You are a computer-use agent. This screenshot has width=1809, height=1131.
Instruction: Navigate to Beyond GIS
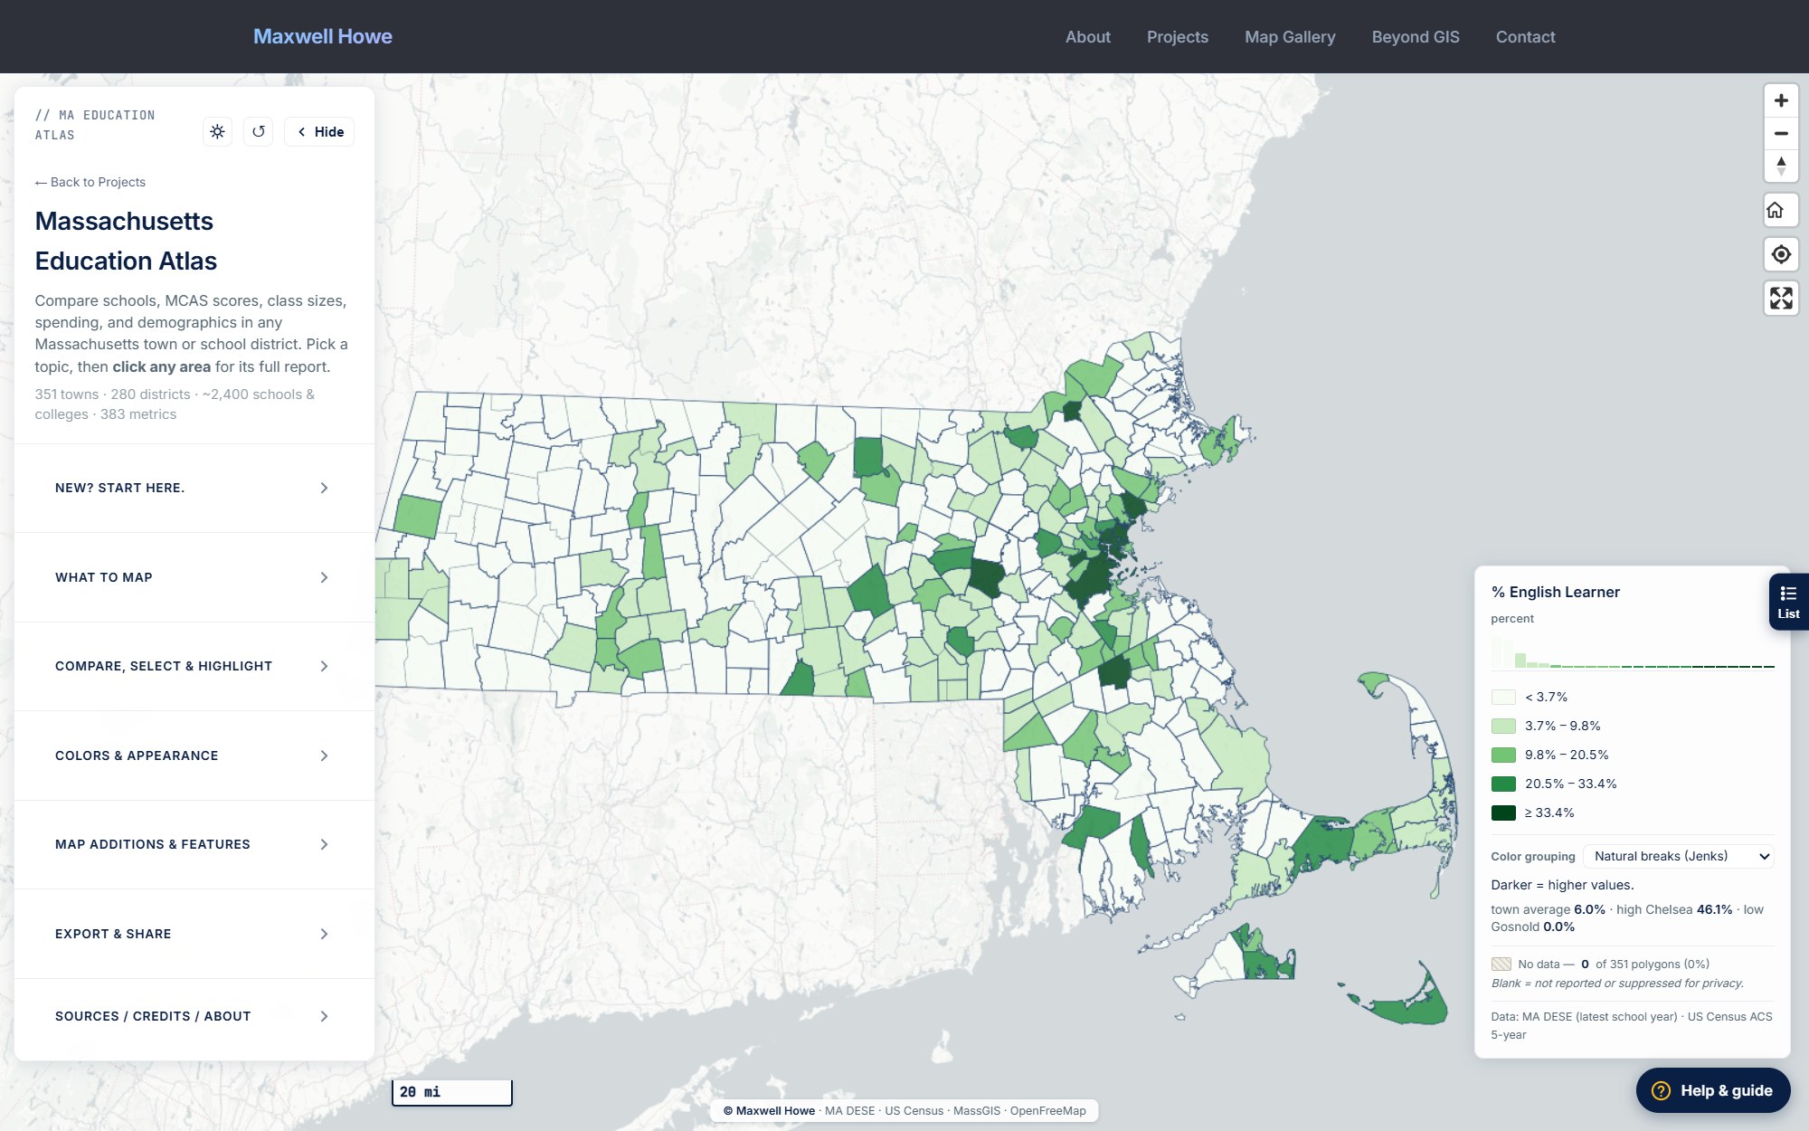[x=1416, y=37]
